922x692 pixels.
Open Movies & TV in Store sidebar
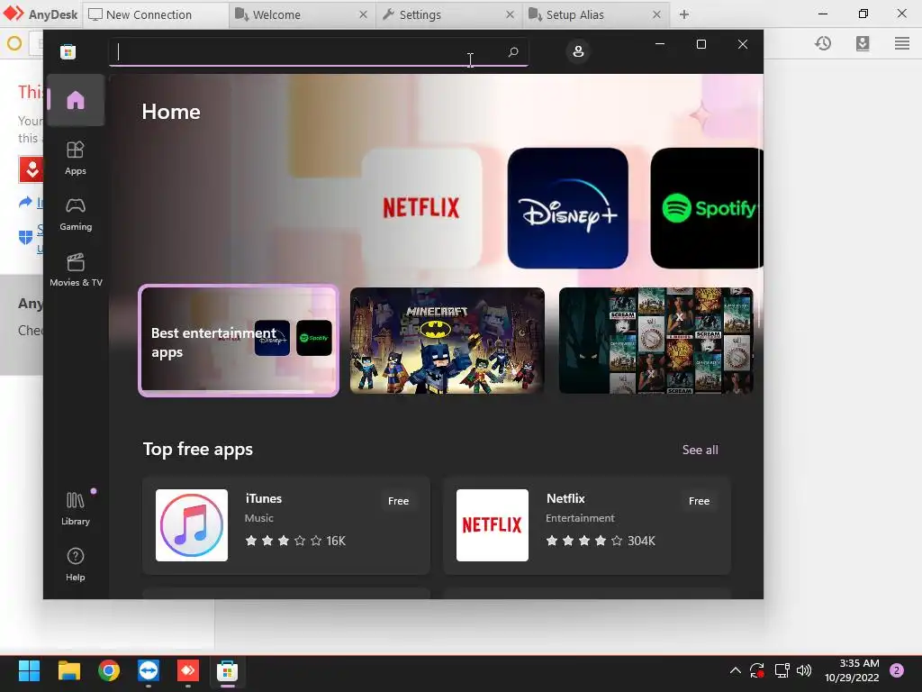click(76, 270)
